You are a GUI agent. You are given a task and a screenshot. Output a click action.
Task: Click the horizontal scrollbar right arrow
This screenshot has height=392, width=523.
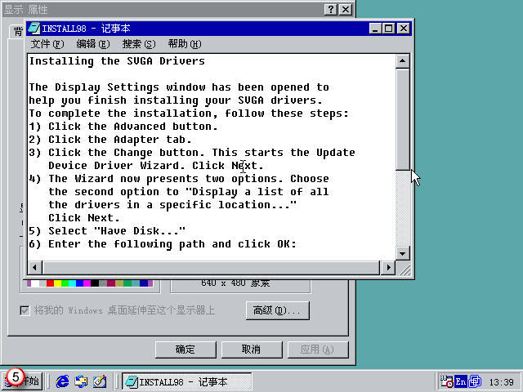[x=388, y=267]
